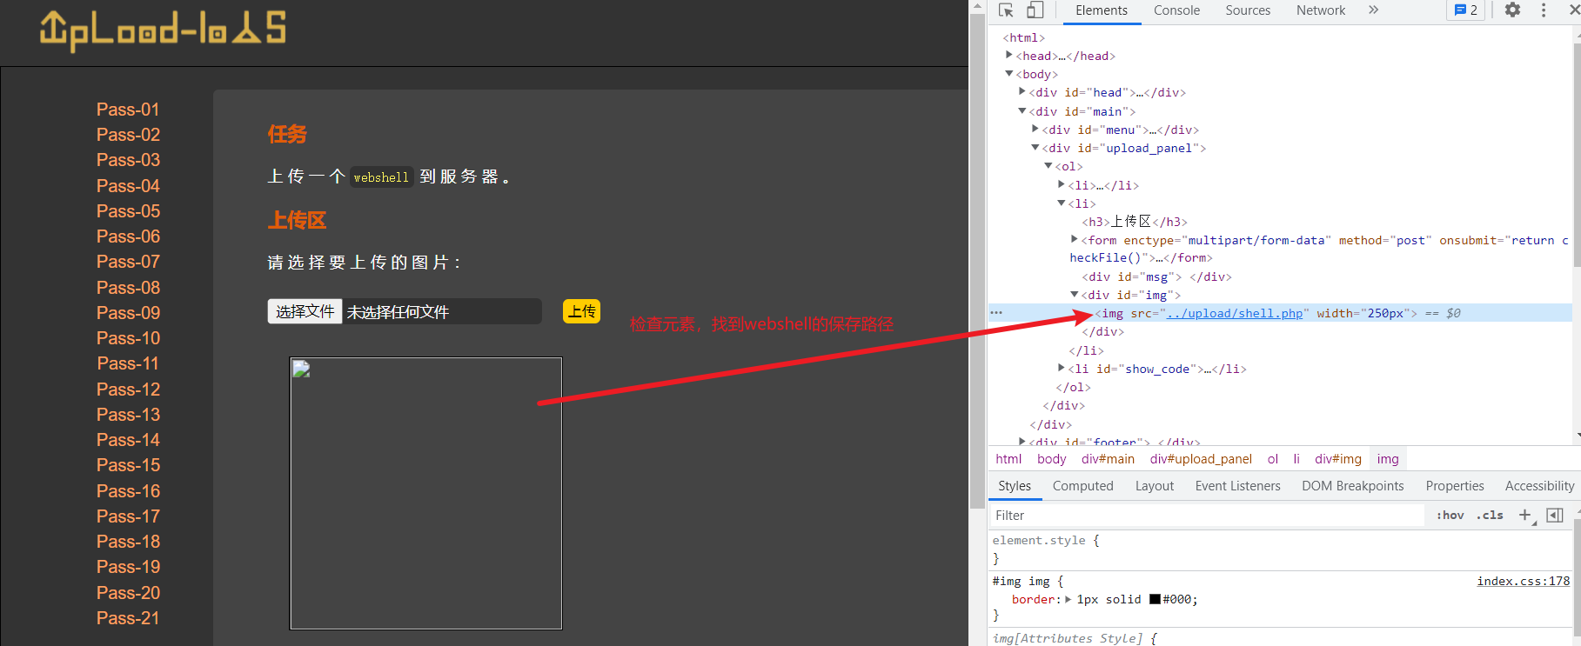Open the console messages badge showing 2

click(1466, 10)
